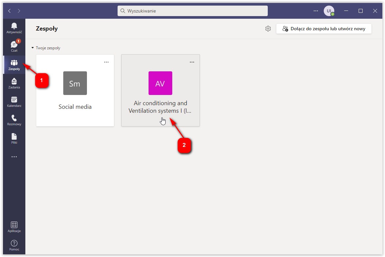The width and height of the screenshot is (385, 257).
Task: Open title bar settings and more menu
Action: tap(316, 11)
